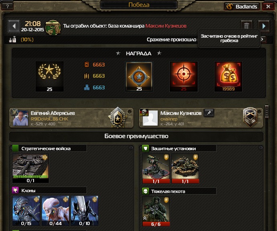This screenshot has height=231, width=277.
Task: Open Максим Кузнецов commander name link
Action: pyautogui.click(x=166, y=26)
